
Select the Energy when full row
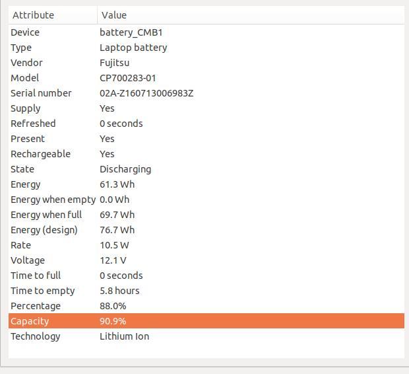(x=206, y=215)
